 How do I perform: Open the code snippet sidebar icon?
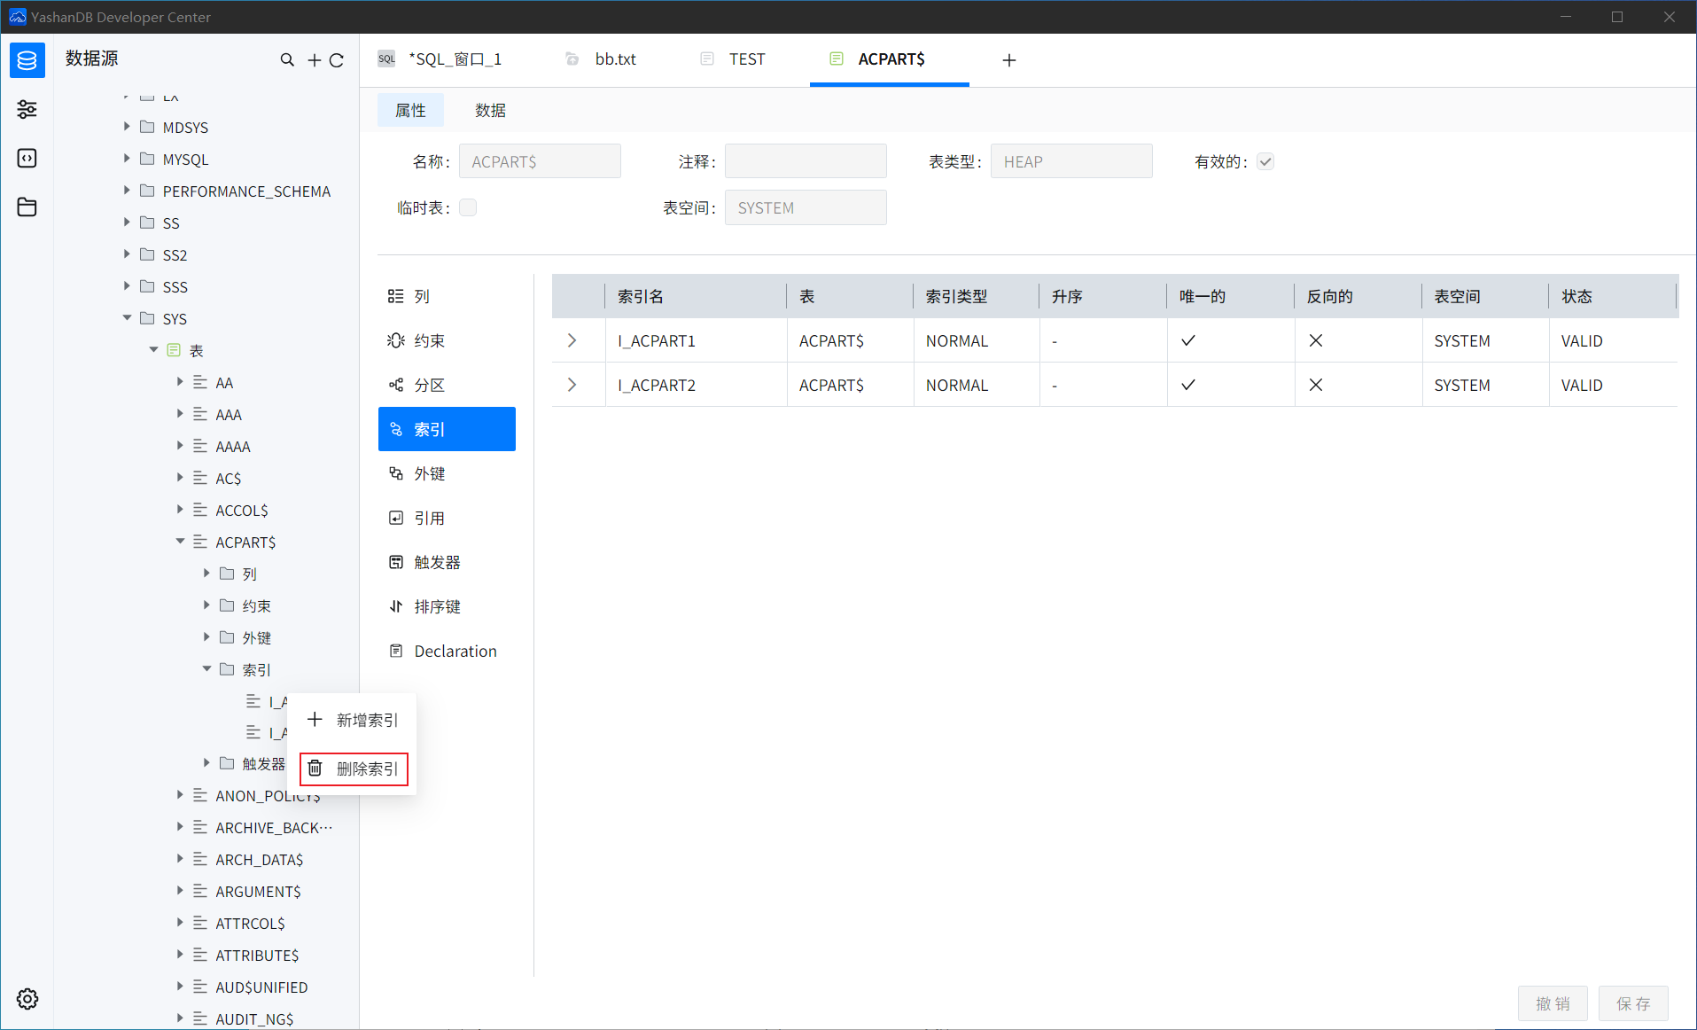coord(27,159)
